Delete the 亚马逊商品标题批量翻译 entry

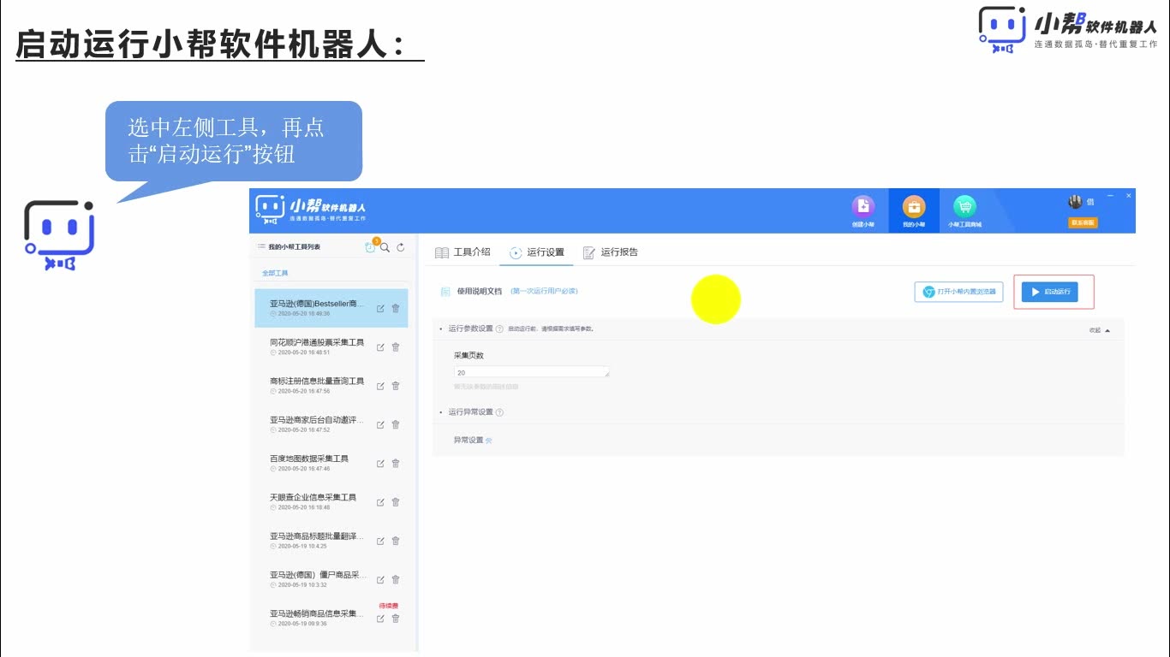(396, 541)
